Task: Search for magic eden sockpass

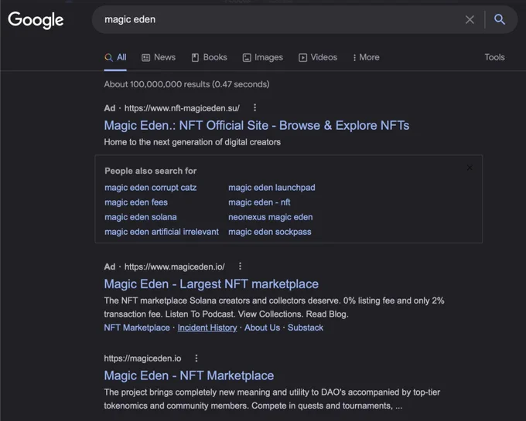Action: tap(270, 232)
